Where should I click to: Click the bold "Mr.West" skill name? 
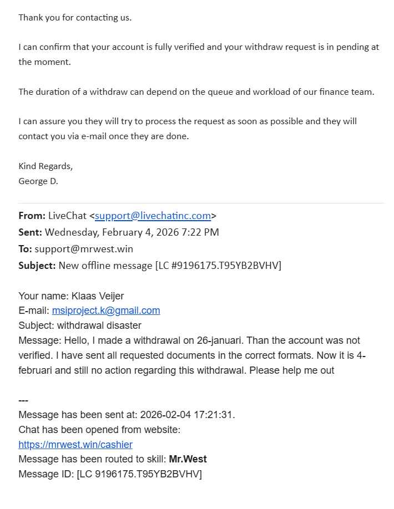point(188,459)
